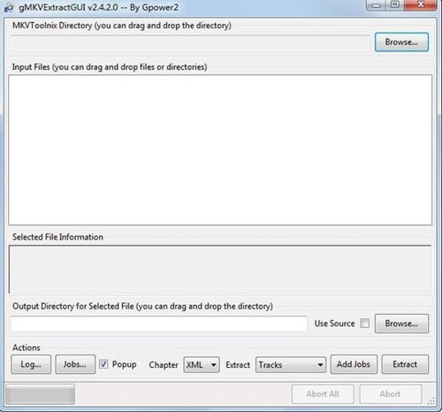Click inside the Input Files list area
Viewport: 442px width, 412px height.
pos(220,149)
